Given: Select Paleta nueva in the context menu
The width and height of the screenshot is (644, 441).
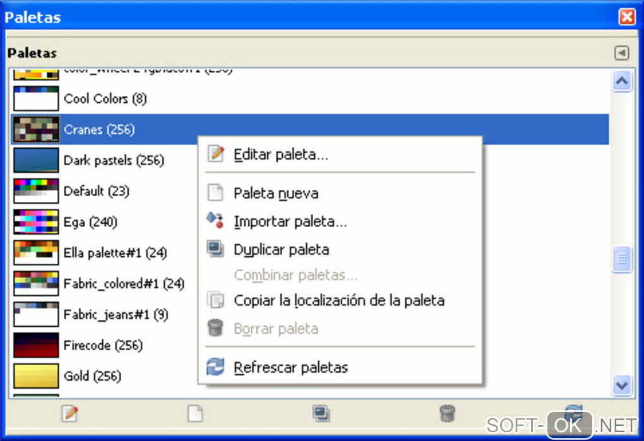Looking at the screenshot, I should (x=276, y=193).
